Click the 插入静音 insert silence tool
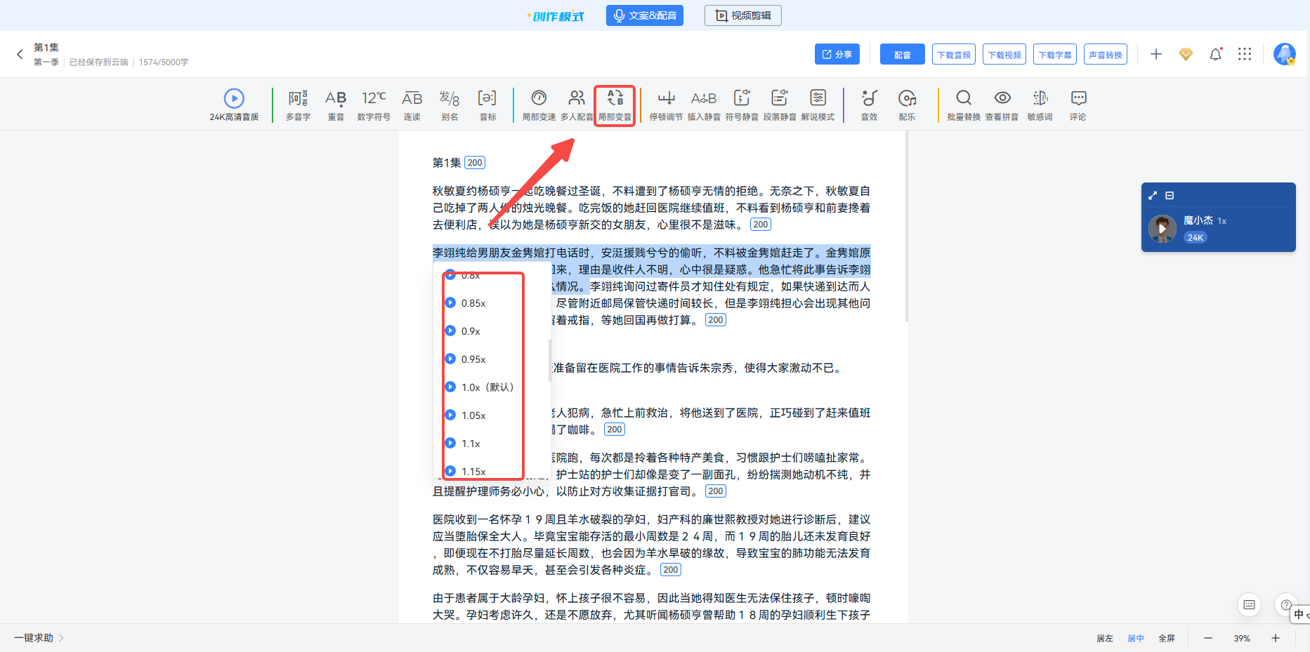The image size is (1310, 652). pos(704,104)
